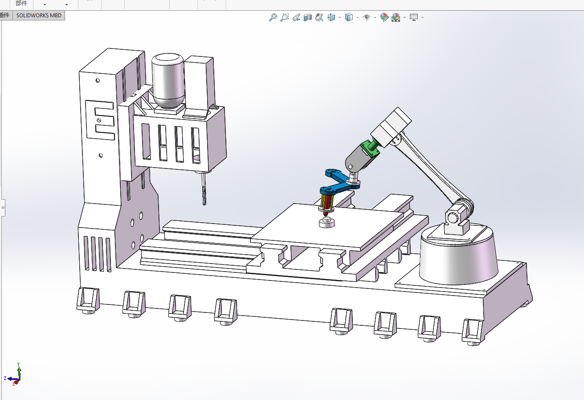Expand the View Orientation dropdown arrow
584x400 pixels.
tap(340, 18)
